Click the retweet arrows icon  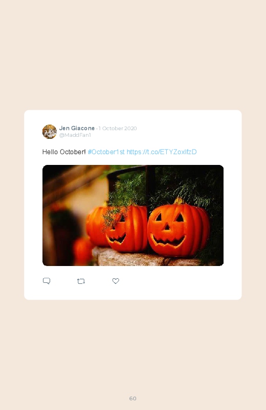[x=81, y=281]
